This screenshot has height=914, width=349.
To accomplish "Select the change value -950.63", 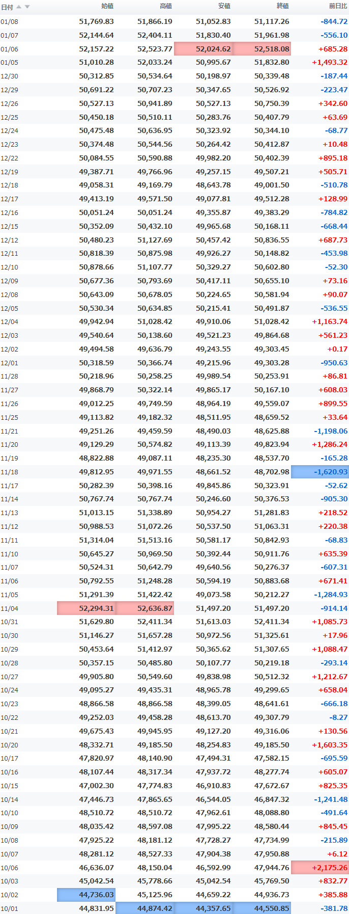I will [334, 363].
